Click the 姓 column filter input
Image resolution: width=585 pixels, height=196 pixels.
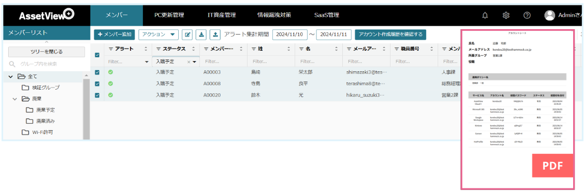point(271,62)
